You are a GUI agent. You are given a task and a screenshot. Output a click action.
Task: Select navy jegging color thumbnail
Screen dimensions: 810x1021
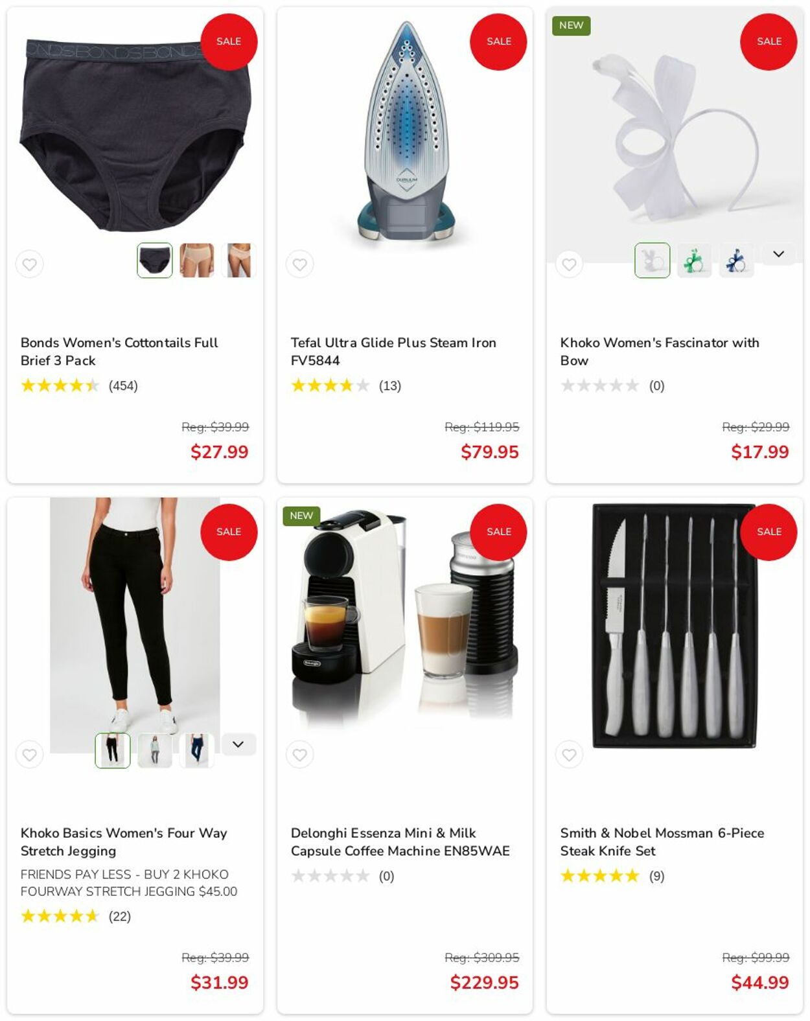(197, 751)
